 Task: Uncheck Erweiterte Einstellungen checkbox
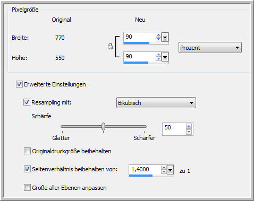click(x=19, y=84)
